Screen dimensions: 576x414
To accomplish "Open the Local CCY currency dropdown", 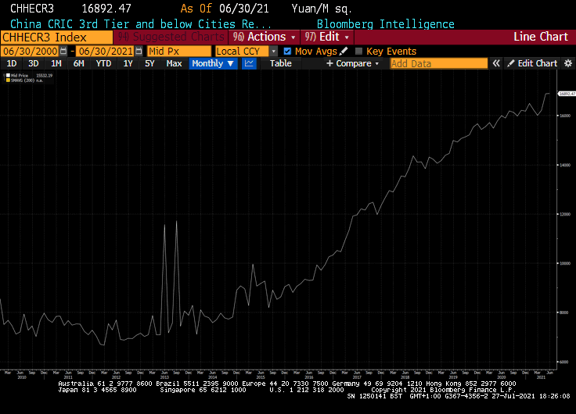I will click(x=246, y=51).
